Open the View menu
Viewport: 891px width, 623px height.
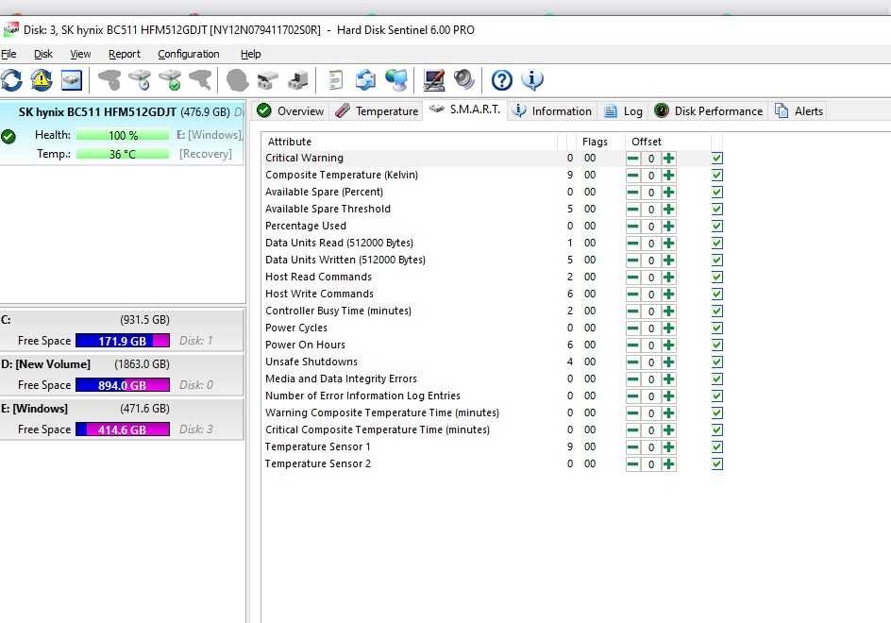80,54
